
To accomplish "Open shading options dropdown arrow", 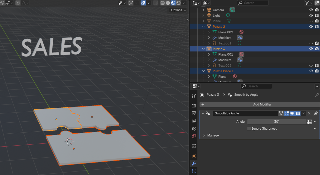I will point(184,3).
